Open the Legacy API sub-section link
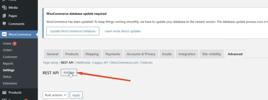Screen dimensions: 268x100 (100, 63)
